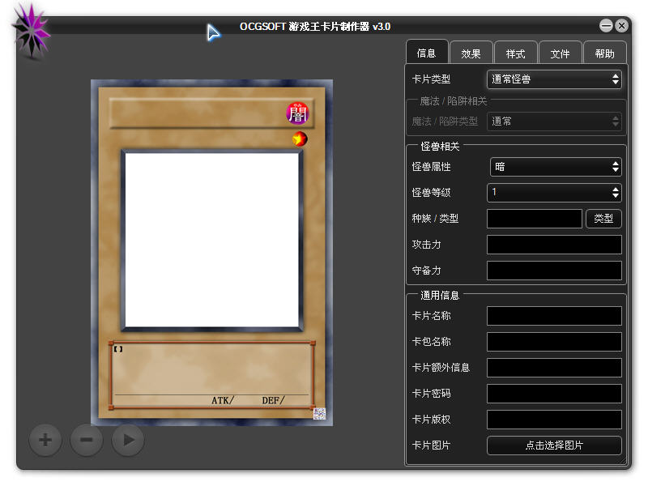Click the 卡片类型 label

click(431, 79)
